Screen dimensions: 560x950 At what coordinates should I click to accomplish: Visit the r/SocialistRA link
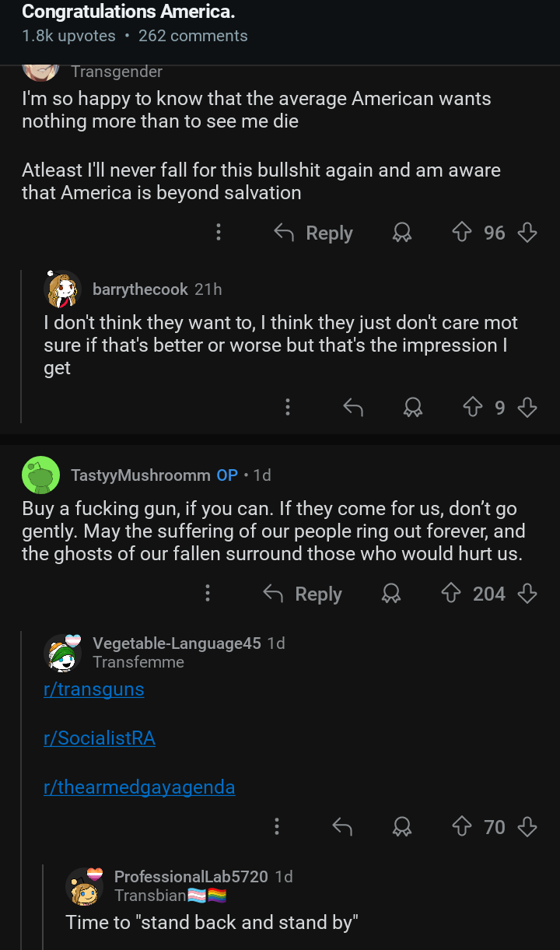tap(100, 738)
